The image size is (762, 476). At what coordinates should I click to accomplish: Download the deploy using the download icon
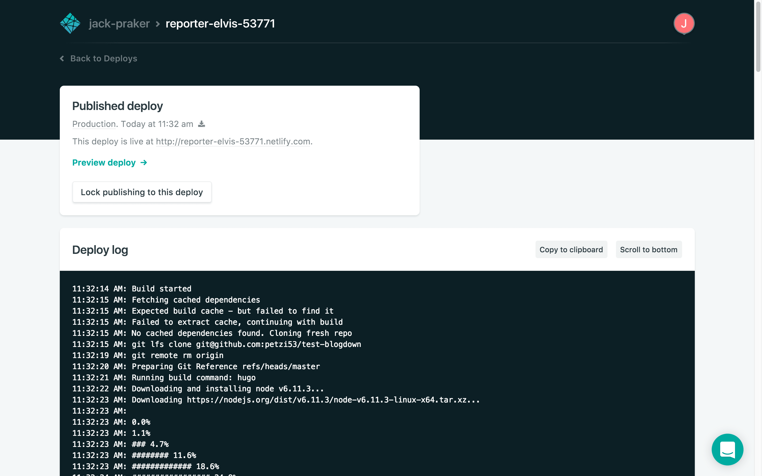click(202, 124)
